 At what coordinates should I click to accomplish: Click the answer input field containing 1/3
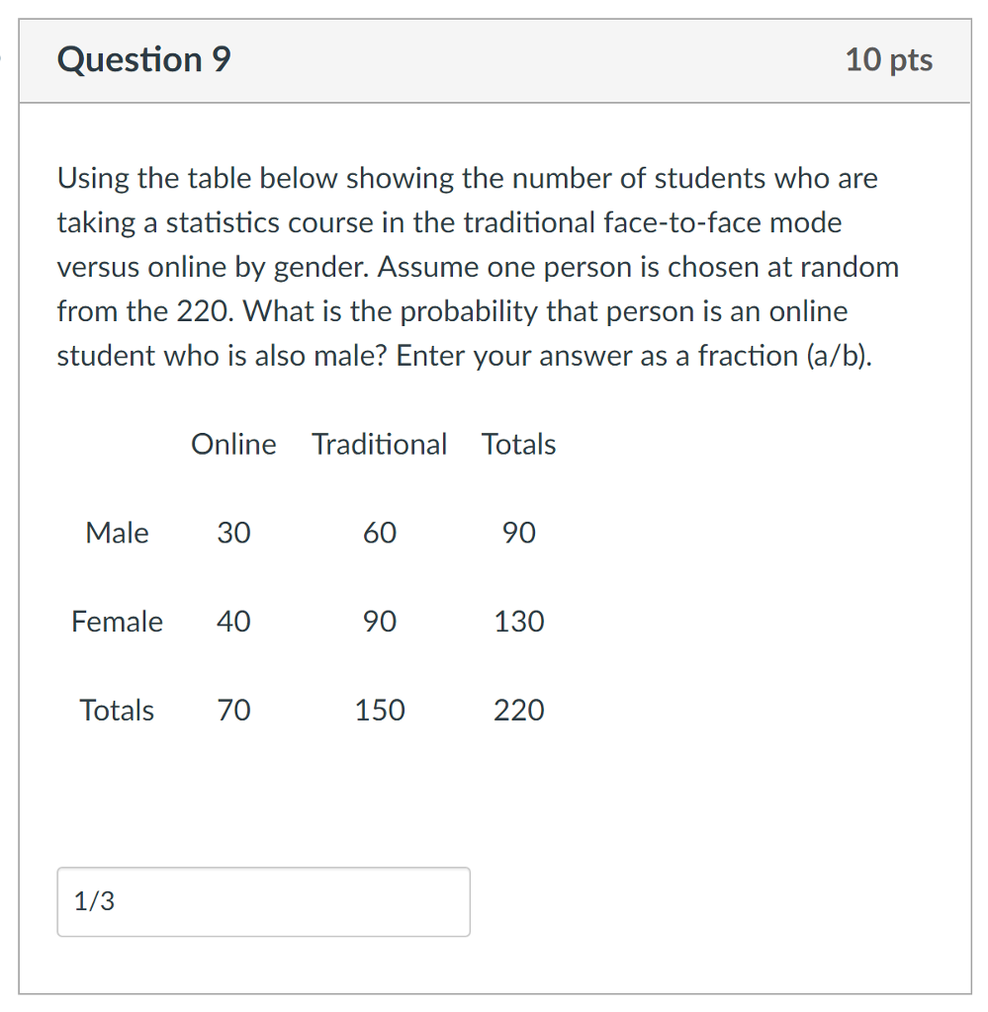[x=263, y=901]
